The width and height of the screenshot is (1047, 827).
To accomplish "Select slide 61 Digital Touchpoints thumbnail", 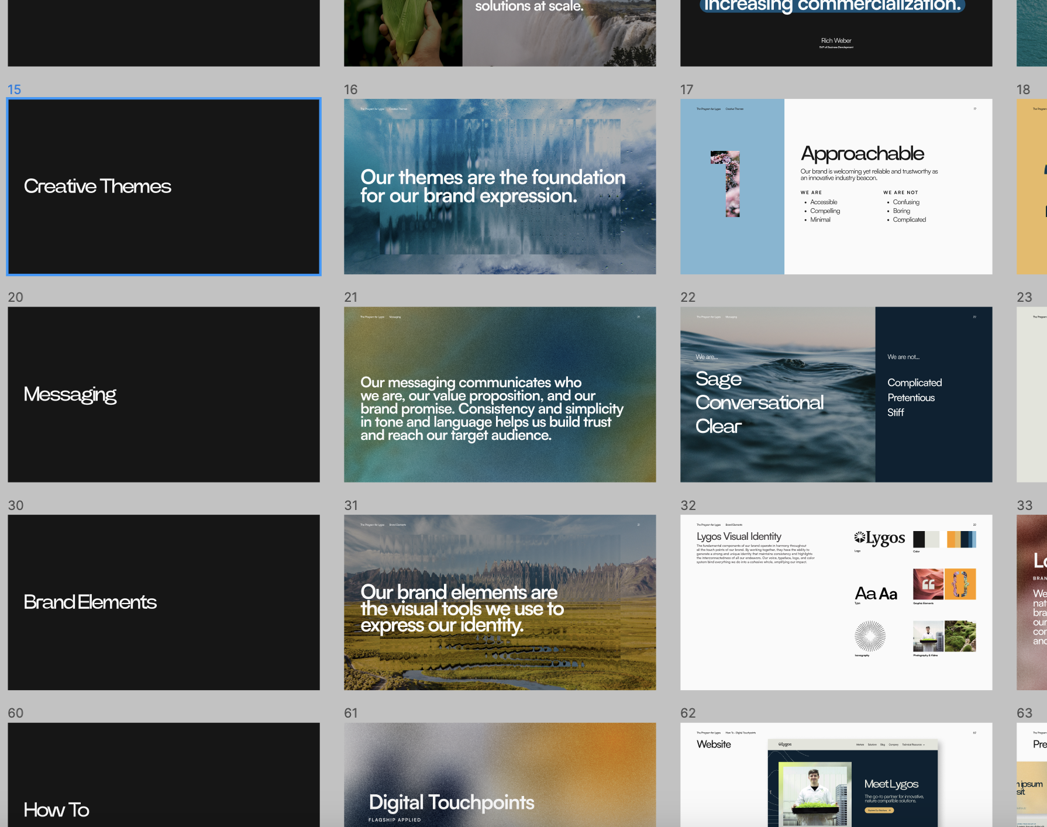I will [500, 775].
